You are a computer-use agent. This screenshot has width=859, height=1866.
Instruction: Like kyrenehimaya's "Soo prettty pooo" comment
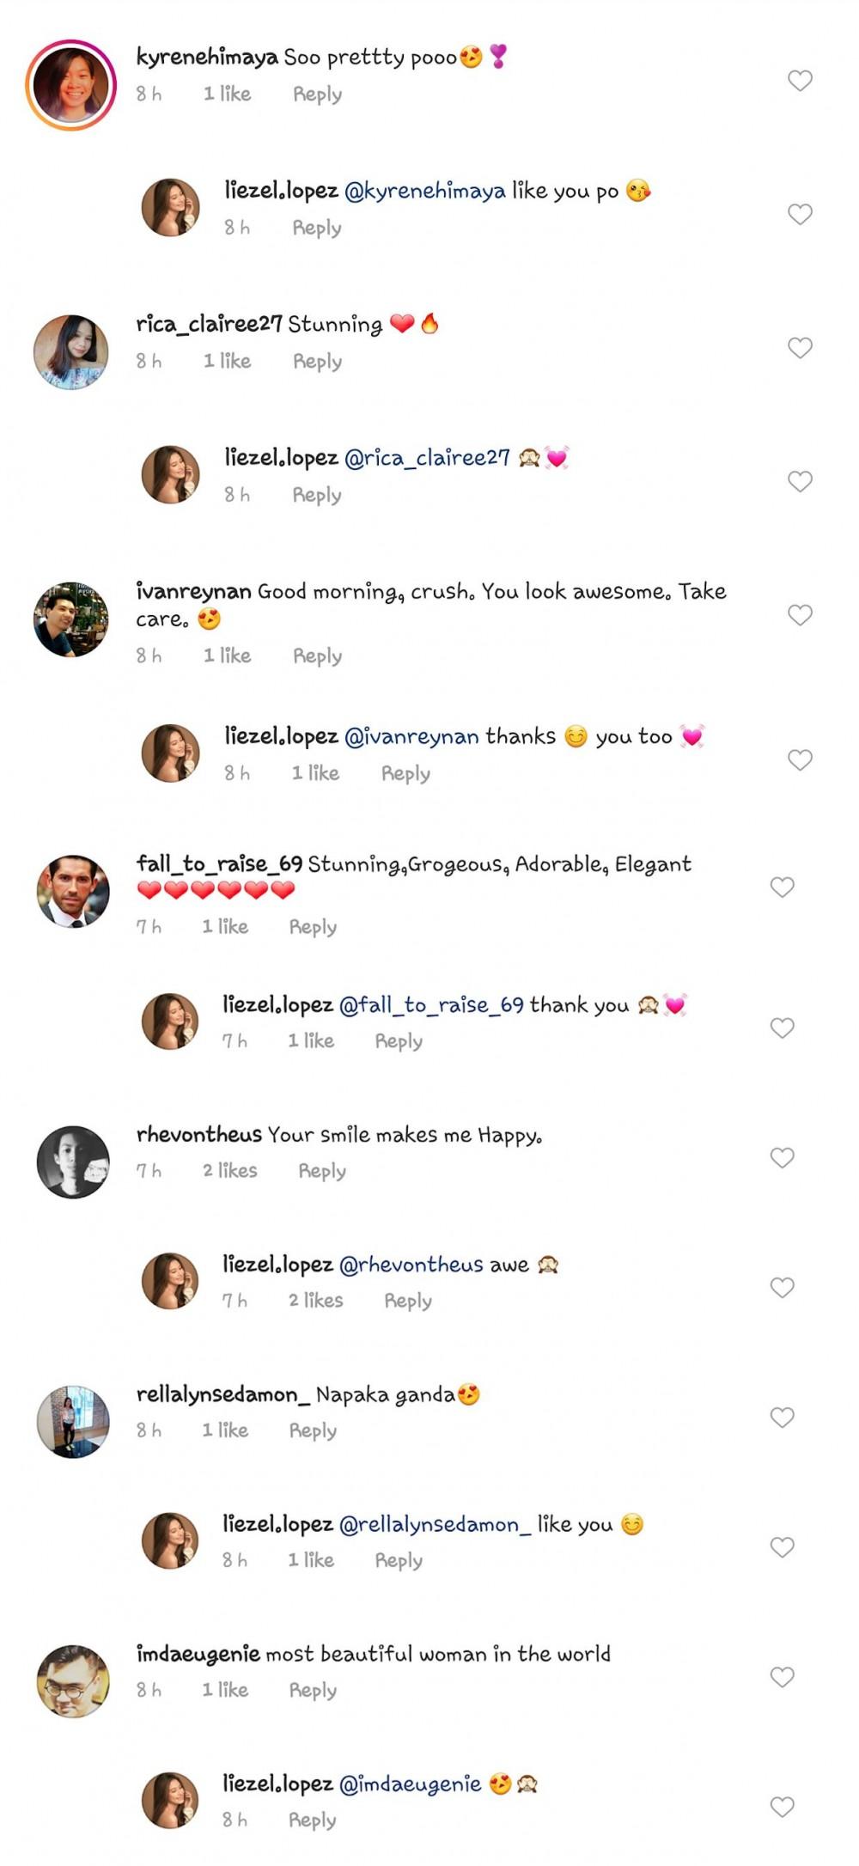(800, 81)
